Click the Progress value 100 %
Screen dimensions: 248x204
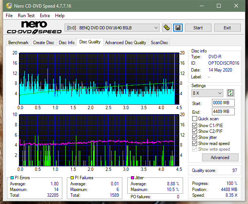(232, 183)
